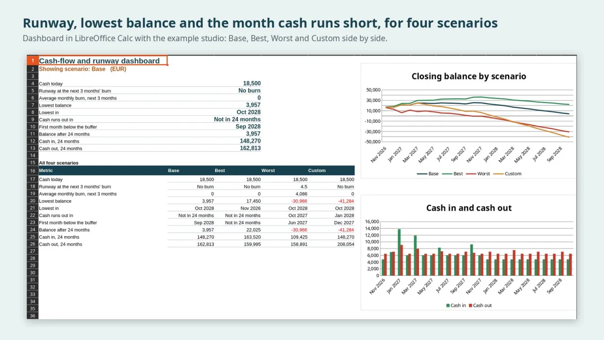The image size is (604, 340).
Task: Click the 'Cash out' legend entry in bar chart
Action: (x=480, y=306)
